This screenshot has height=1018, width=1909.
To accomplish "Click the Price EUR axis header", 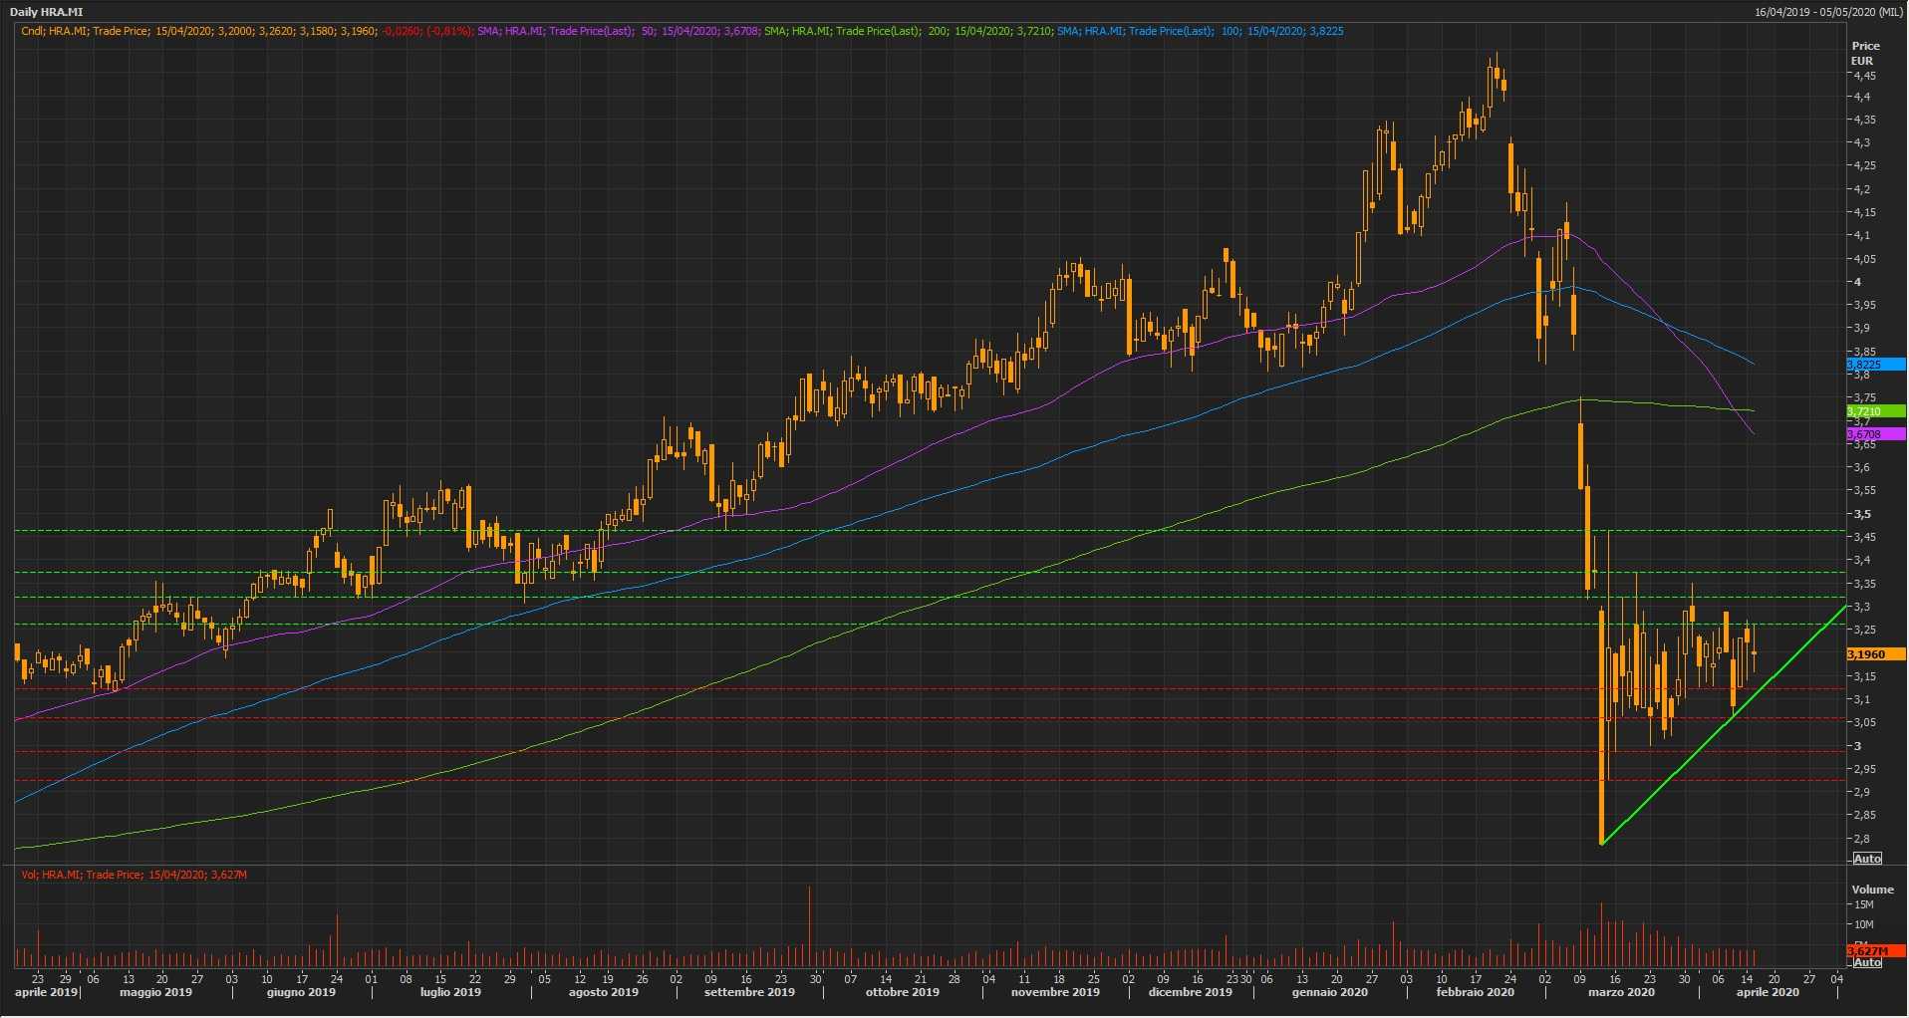I will click(x=1865, y=53).
